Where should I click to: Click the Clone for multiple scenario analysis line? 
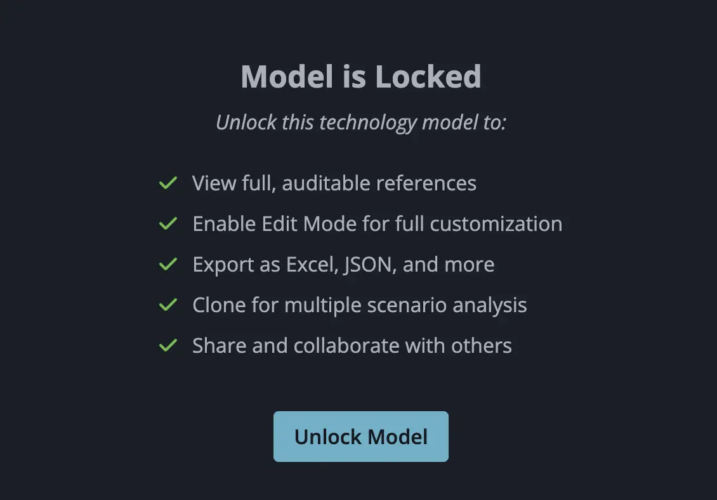359,305
